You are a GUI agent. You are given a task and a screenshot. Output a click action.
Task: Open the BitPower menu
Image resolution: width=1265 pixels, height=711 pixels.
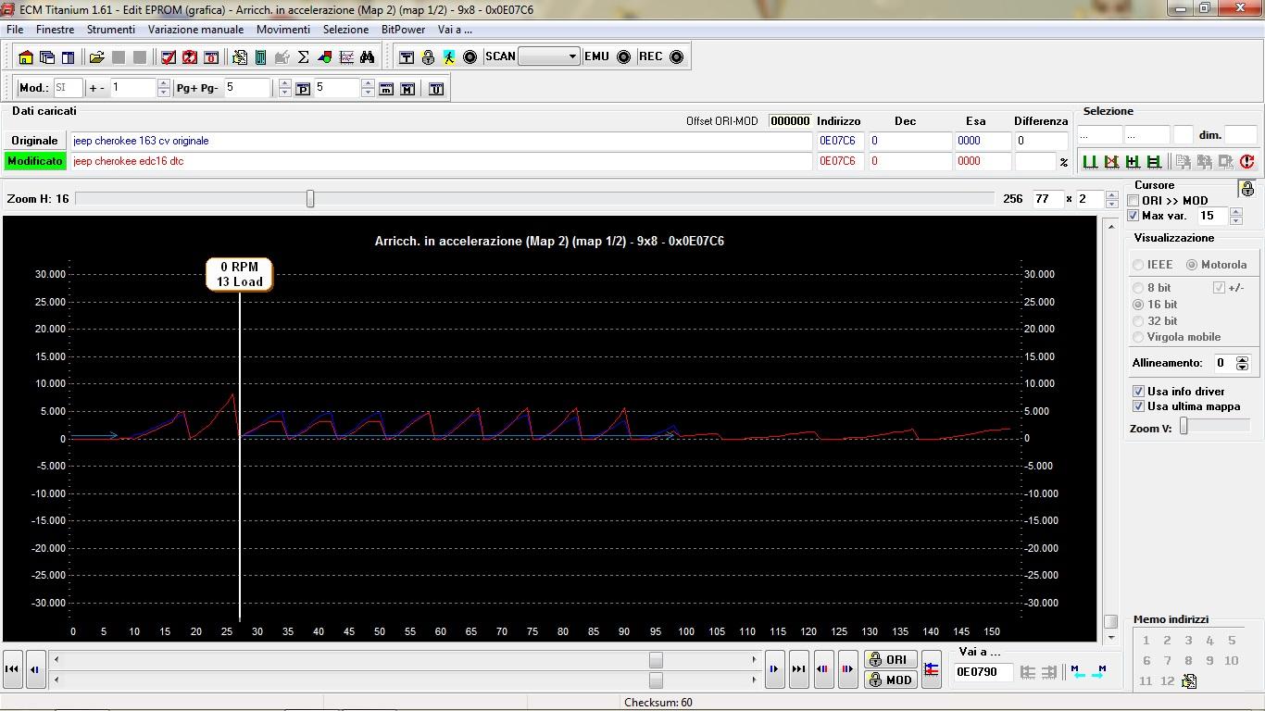[403, 30]
